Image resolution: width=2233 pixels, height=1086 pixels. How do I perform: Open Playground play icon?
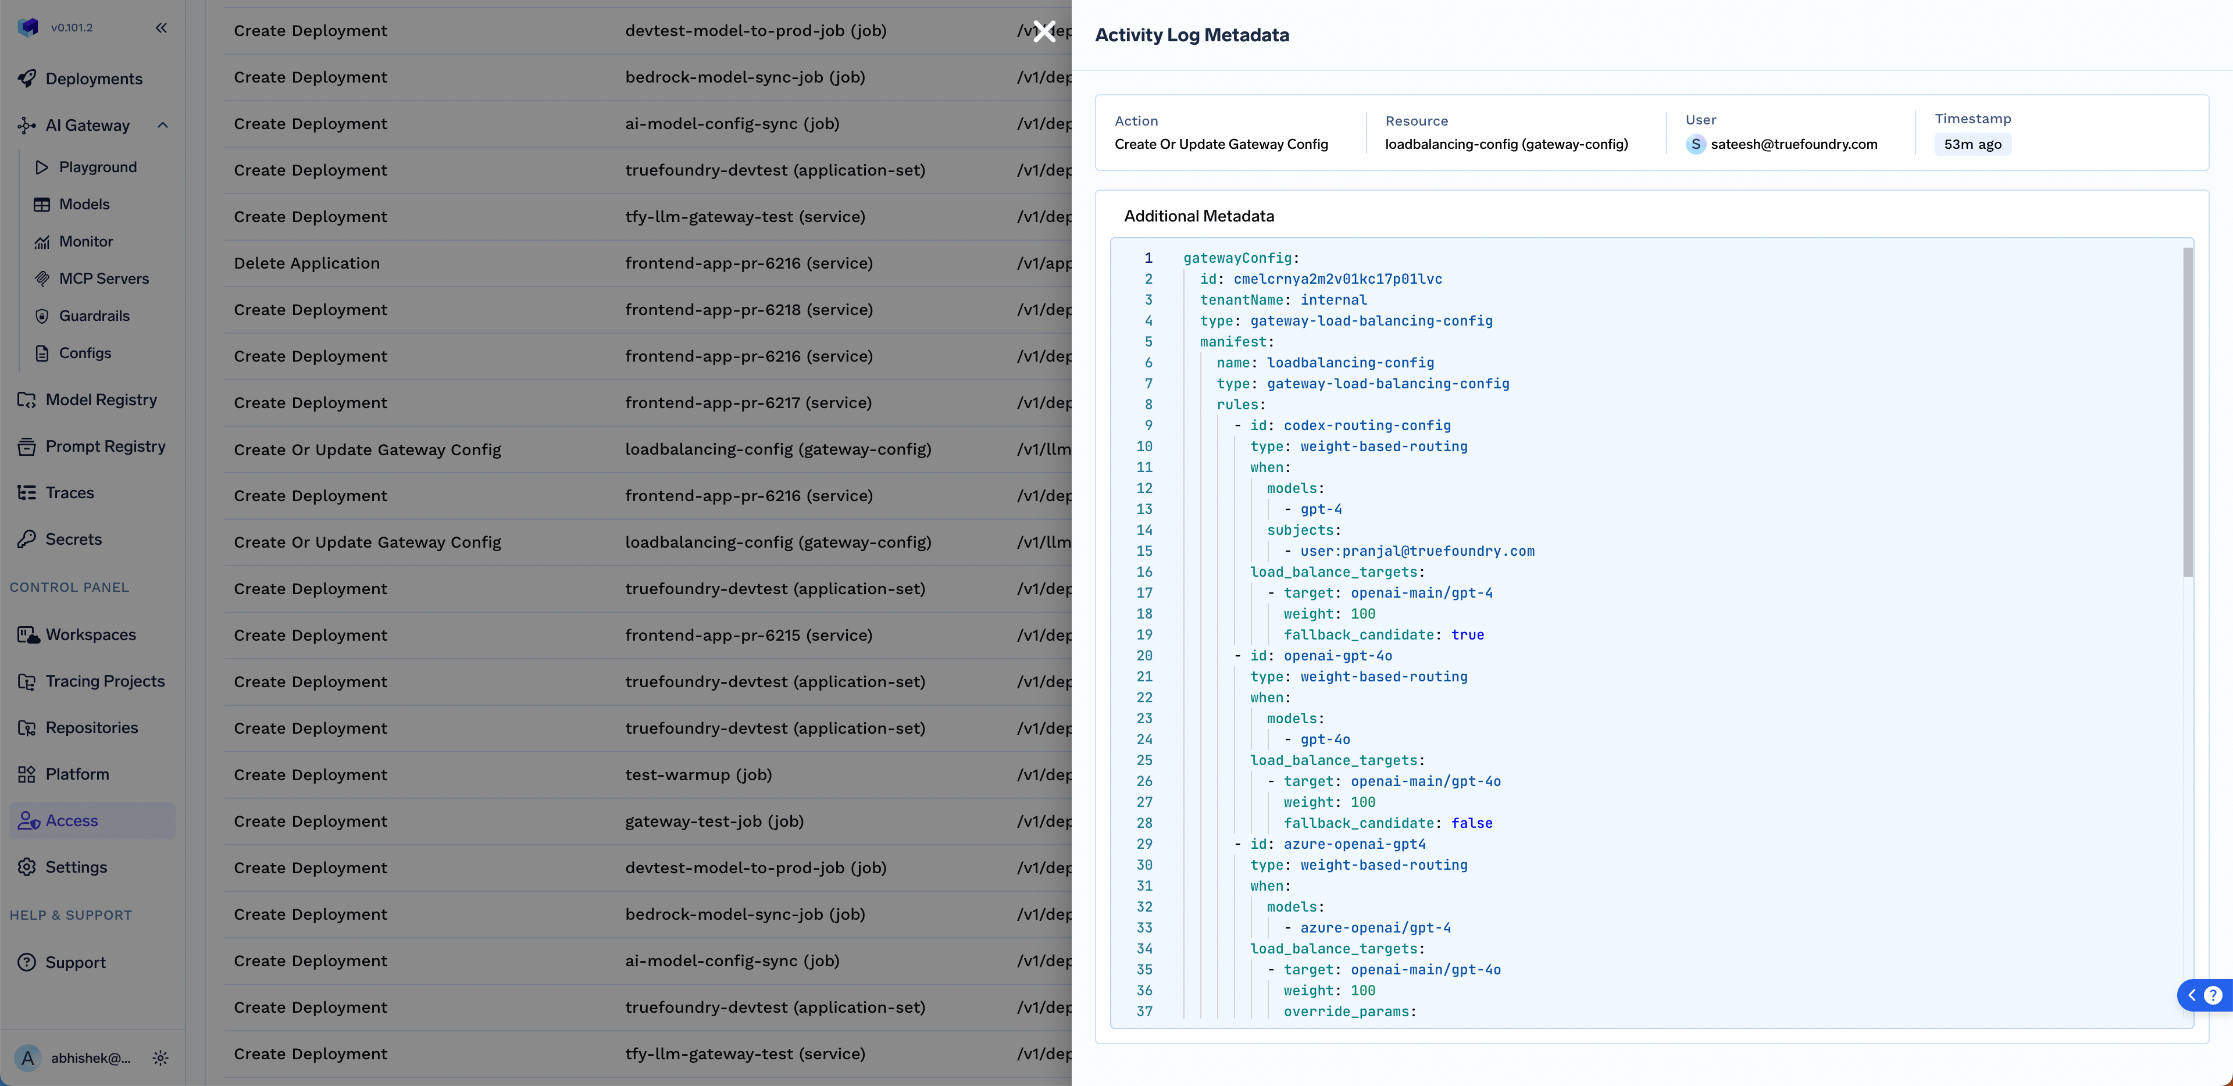42,166
